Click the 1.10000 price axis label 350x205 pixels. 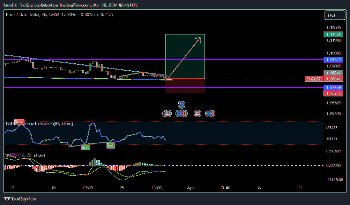coord(334,53)
